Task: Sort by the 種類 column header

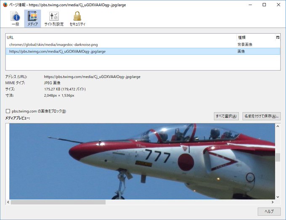Action: pos(256,37)
